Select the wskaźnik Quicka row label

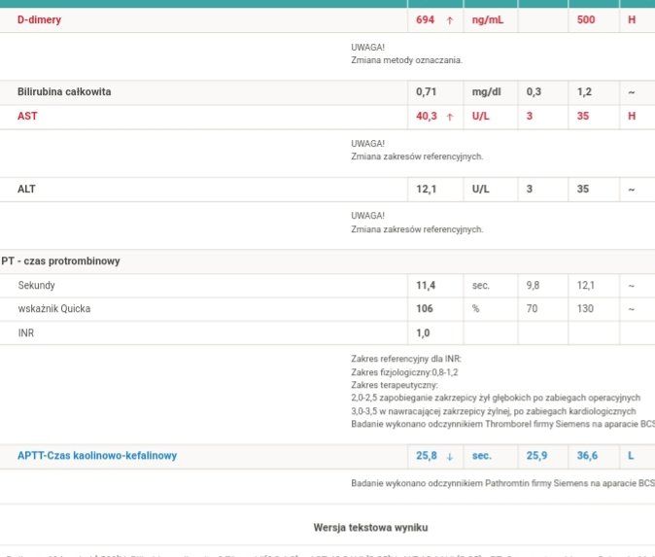[53, 309]
